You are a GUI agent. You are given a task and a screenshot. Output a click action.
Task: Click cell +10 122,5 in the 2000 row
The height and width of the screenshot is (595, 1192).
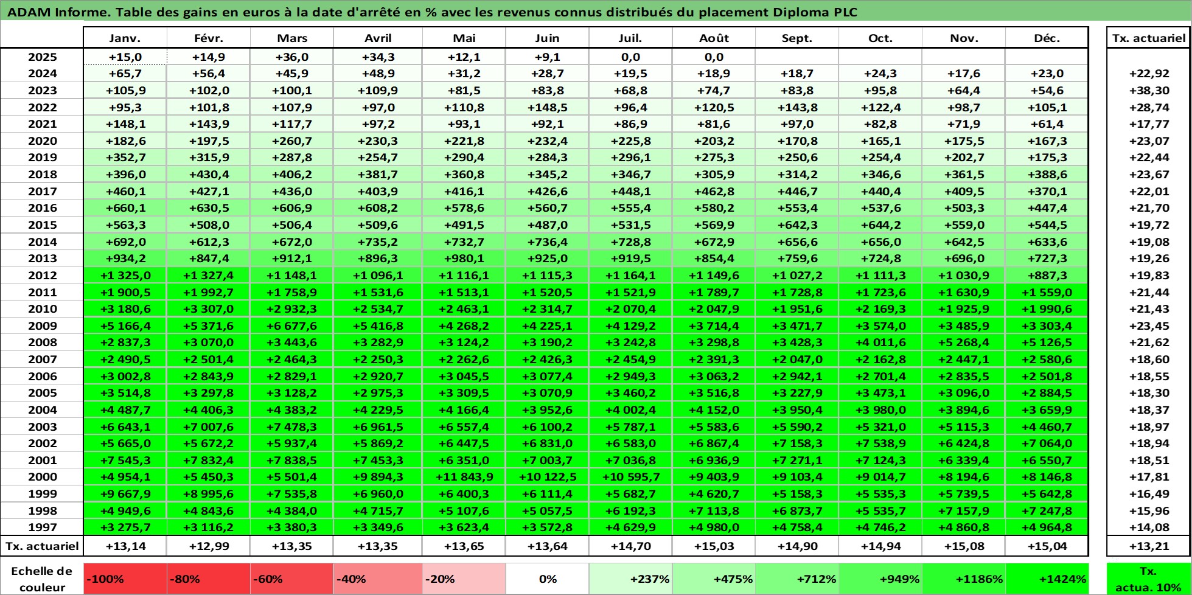[548, 477]
